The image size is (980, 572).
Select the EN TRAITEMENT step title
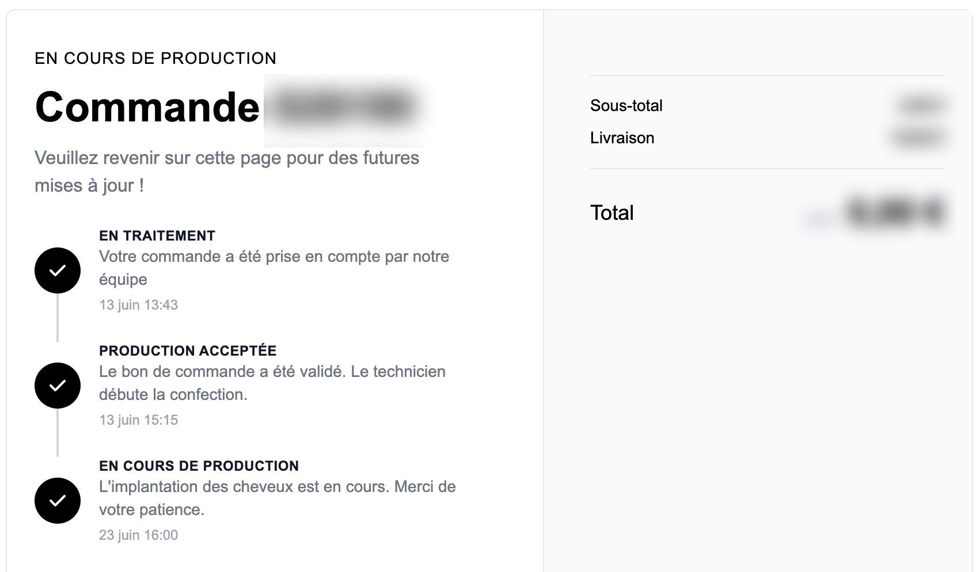(157, 236)
